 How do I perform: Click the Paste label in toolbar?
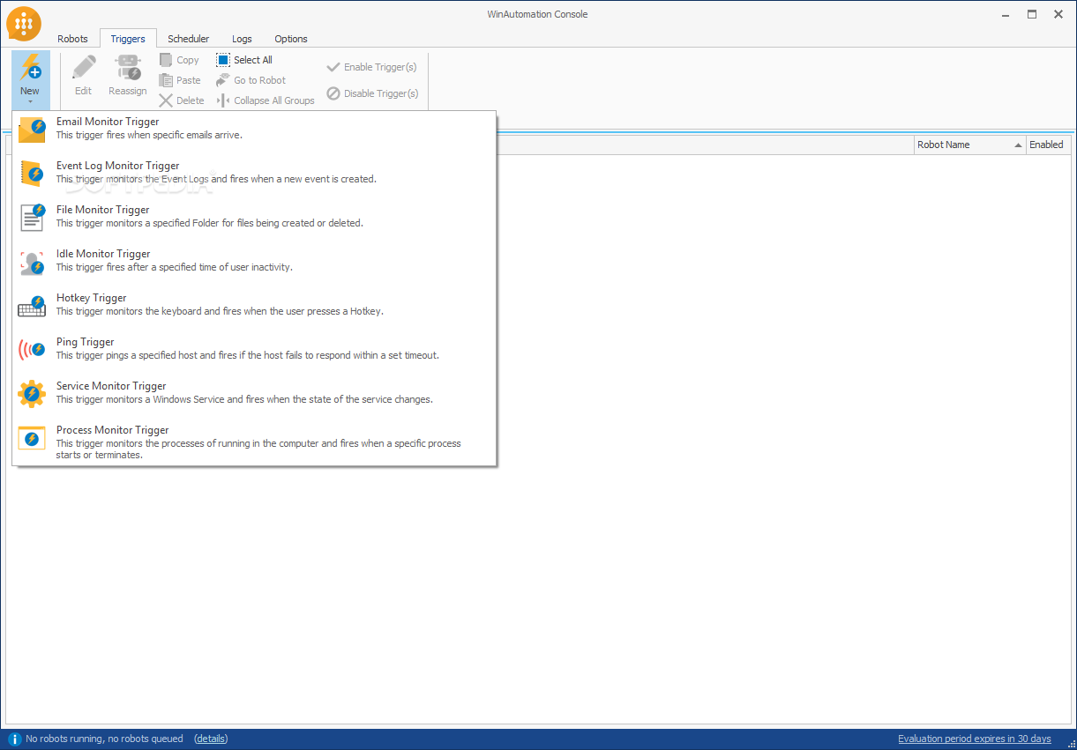[189, 80]
